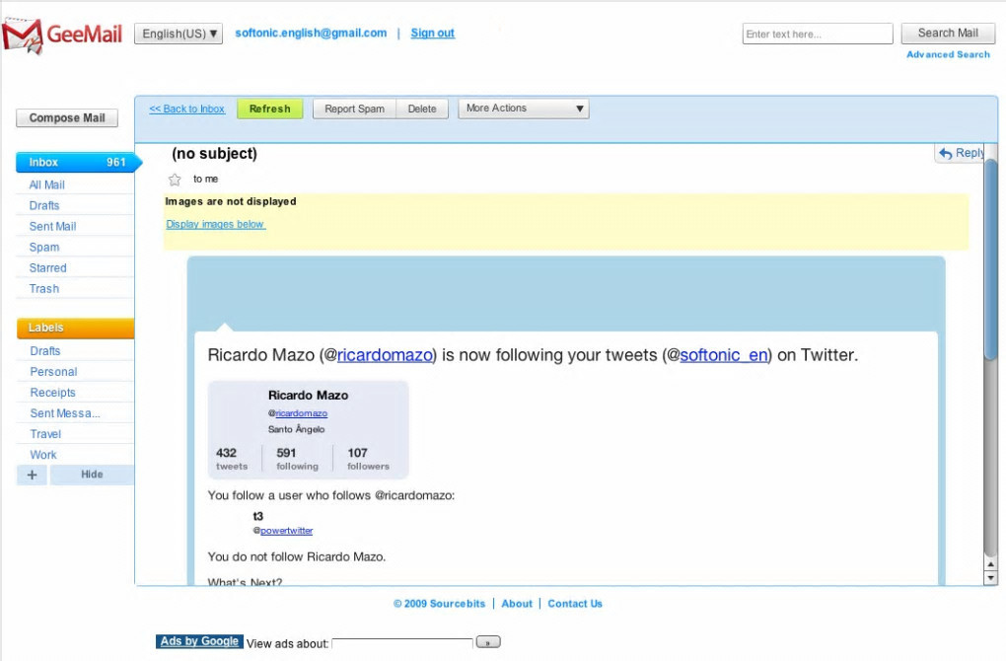Click the t3 user name
Image resolution: width=1006 pixels, height=661 pixels.
pos(258,516)
